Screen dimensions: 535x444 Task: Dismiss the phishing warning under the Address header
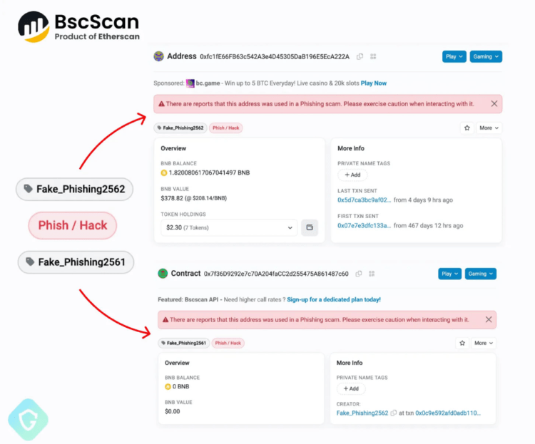pyautogui.click(x=494, y=104)
